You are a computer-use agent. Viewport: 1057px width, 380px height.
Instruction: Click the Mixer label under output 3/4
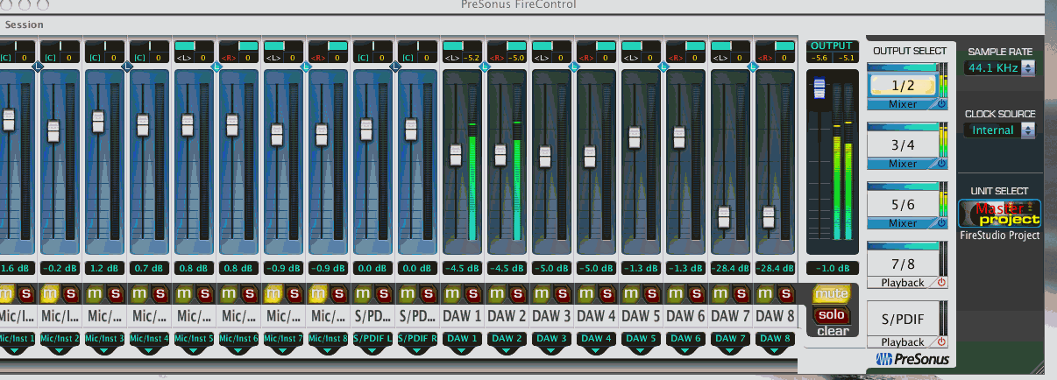click(903, 164)
